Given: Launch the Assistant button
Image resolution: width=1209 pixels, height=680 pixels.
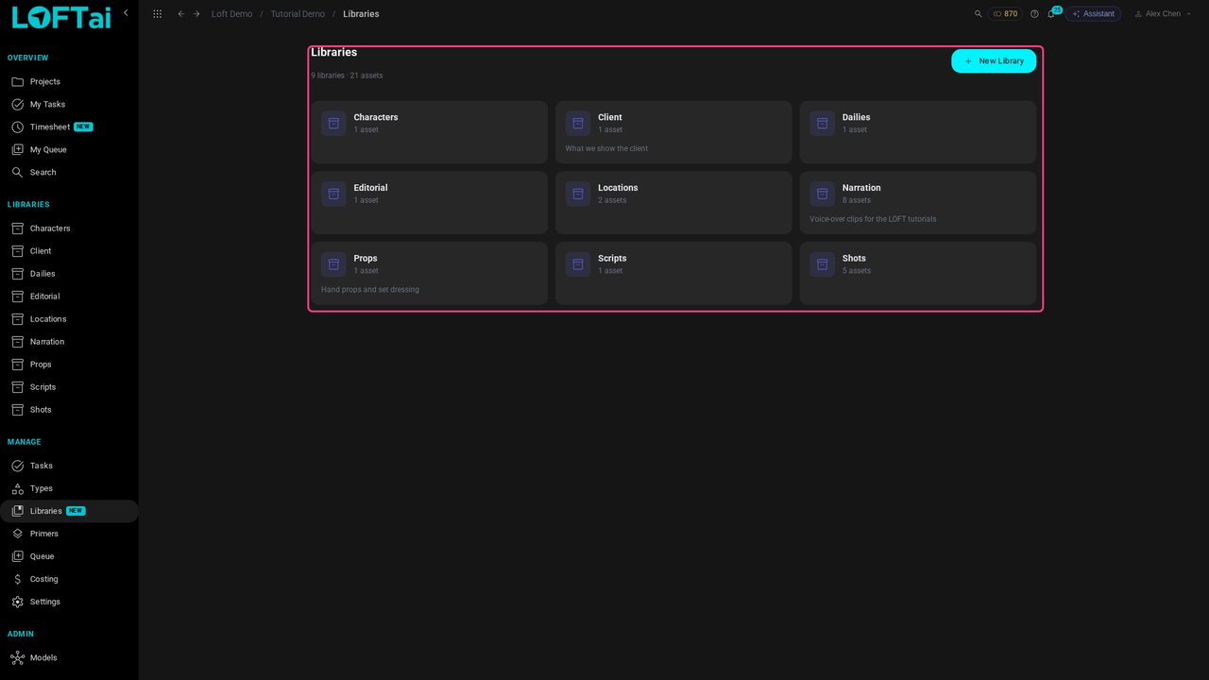Looking at the screenshot, I should pyautogui.click(x=1094, y=14).
